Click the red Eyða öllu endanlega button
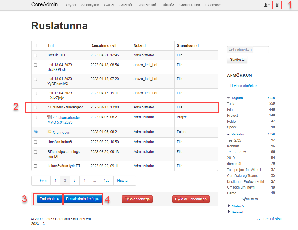The image size is (298, 230). pyautogui.click(x=191, y=199)
